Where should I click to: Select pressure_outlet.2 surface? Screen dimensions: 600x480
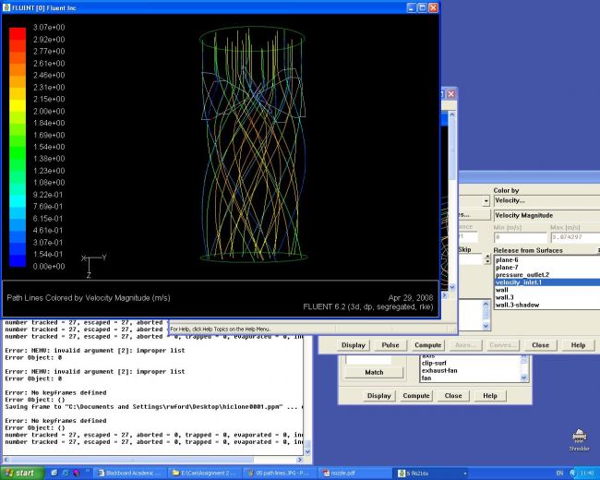tap(547, 275)
